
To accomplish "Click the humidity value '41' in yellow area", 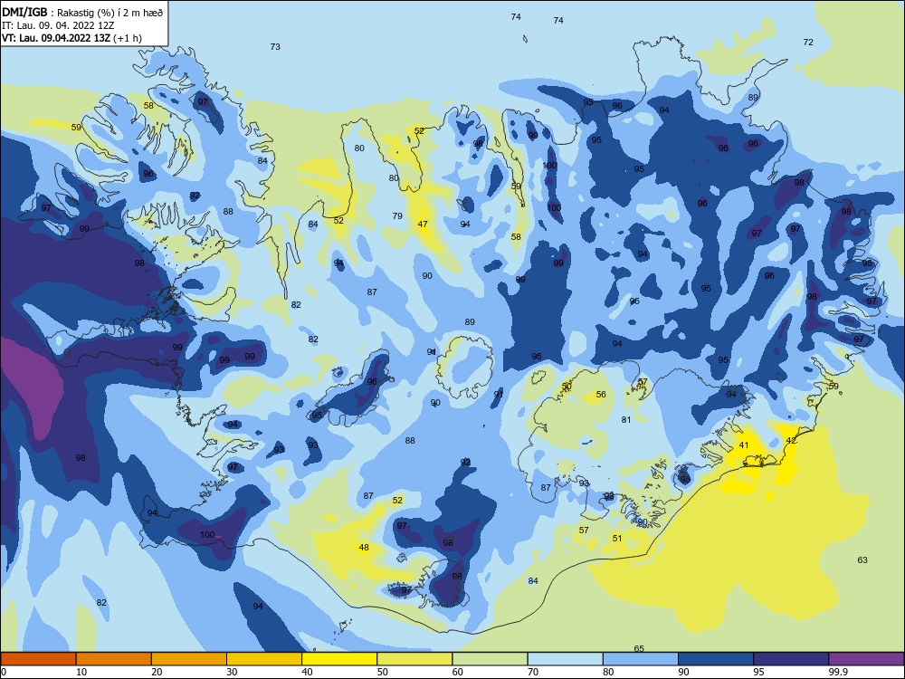I will pos(744,445).
